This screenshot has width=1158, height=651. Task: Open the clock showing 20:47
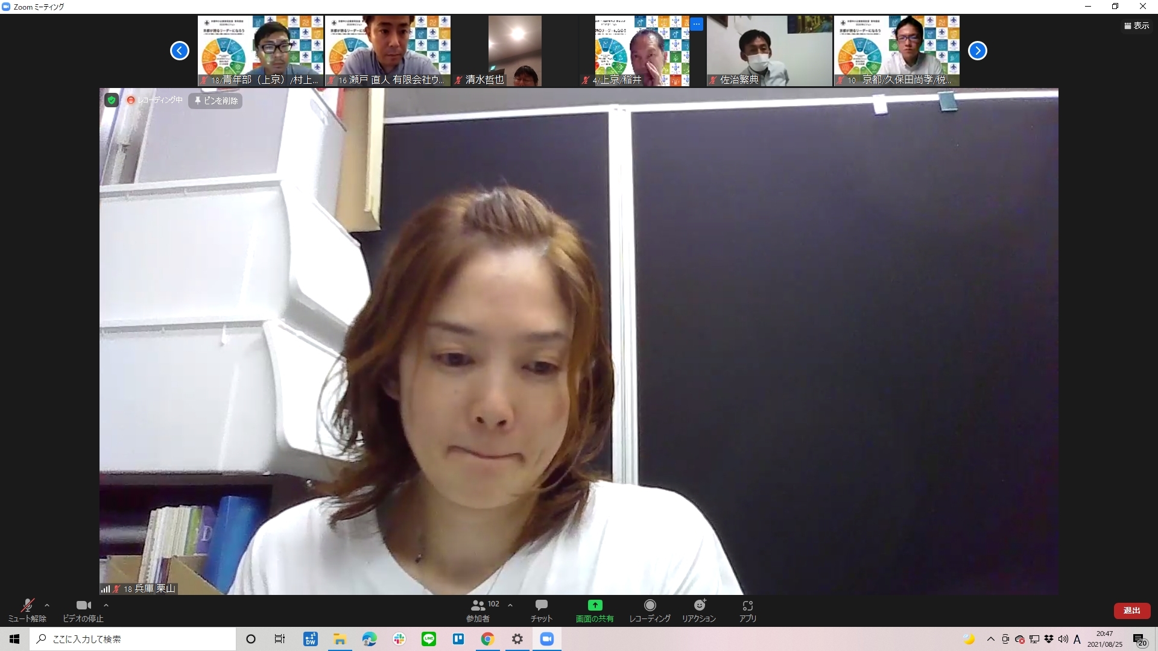point(1105,639)
